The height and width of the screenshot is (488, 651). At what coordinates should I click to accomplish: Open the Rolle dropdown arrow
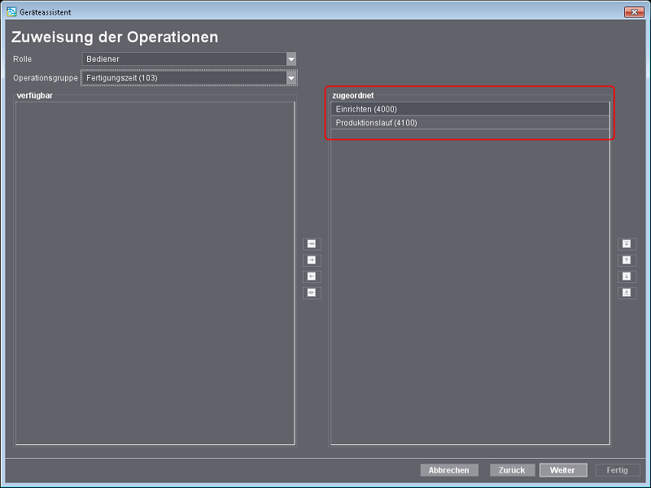(291, 59)
